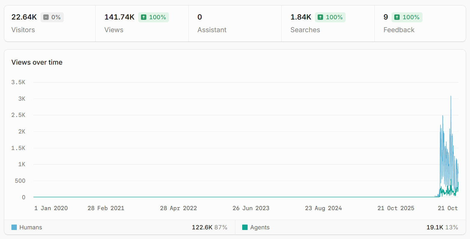Click the 3K y-axis label

coord(22,99)
